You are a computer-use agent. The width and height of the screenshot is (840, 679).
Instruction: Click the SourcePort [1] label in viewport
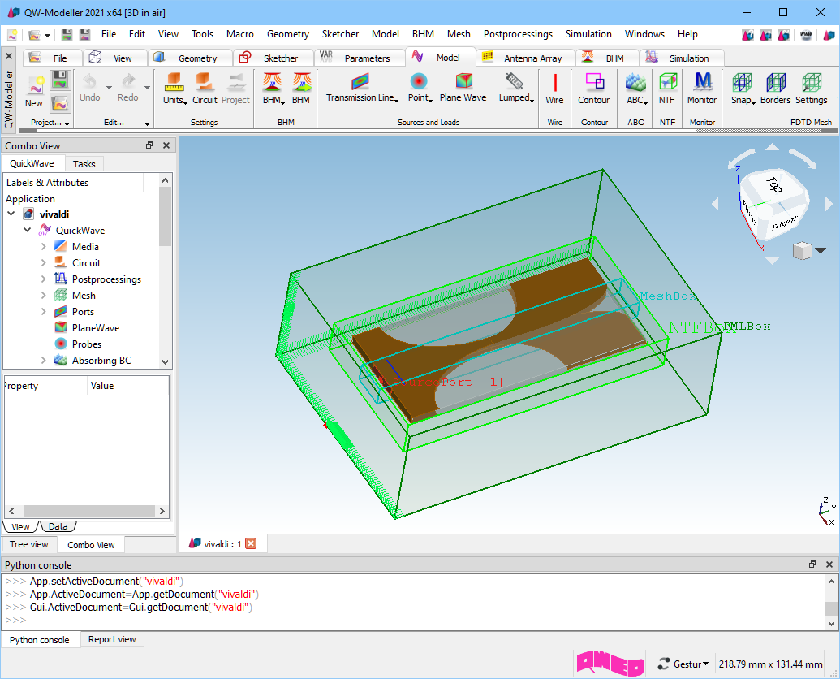(447, 382)
